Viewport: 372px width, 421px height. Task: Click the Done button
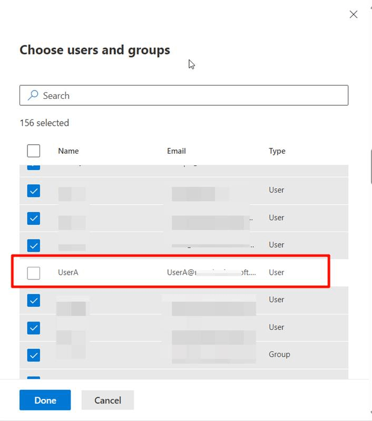point(45,400)
